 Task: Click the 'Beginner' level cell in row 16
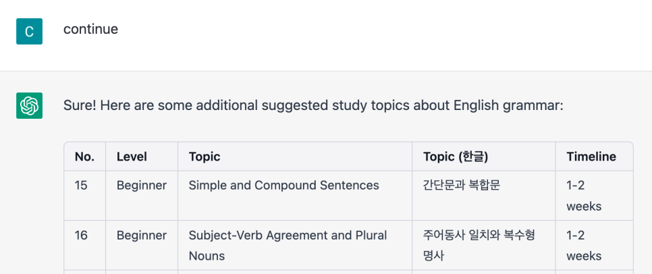click(142, 245)
